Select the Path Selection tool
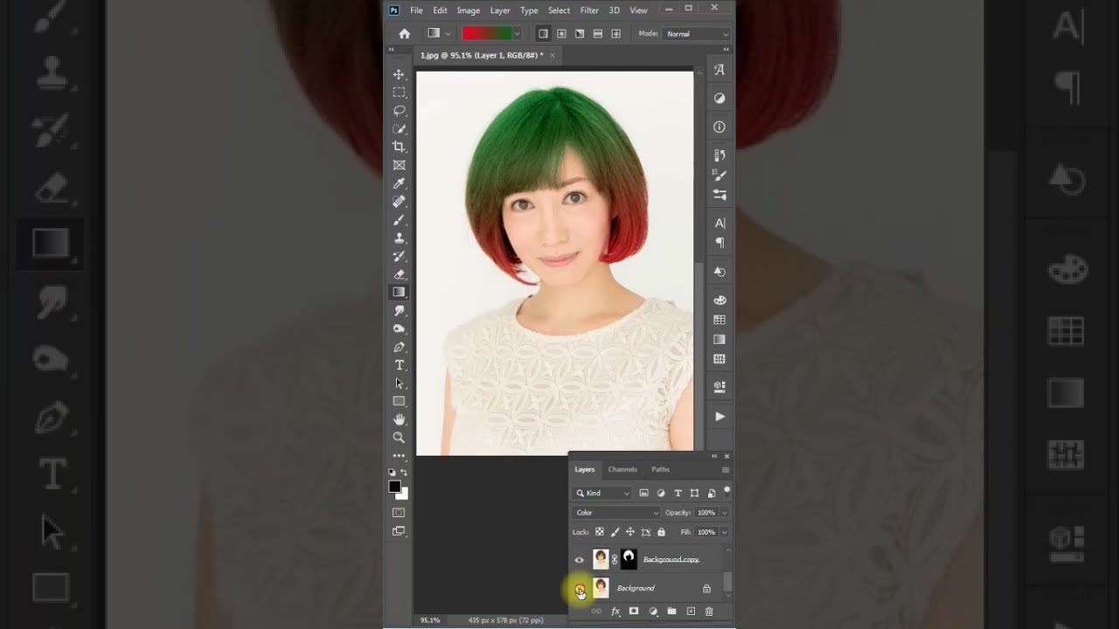This screenshot has width=1119, height=629. pos(399,384)
